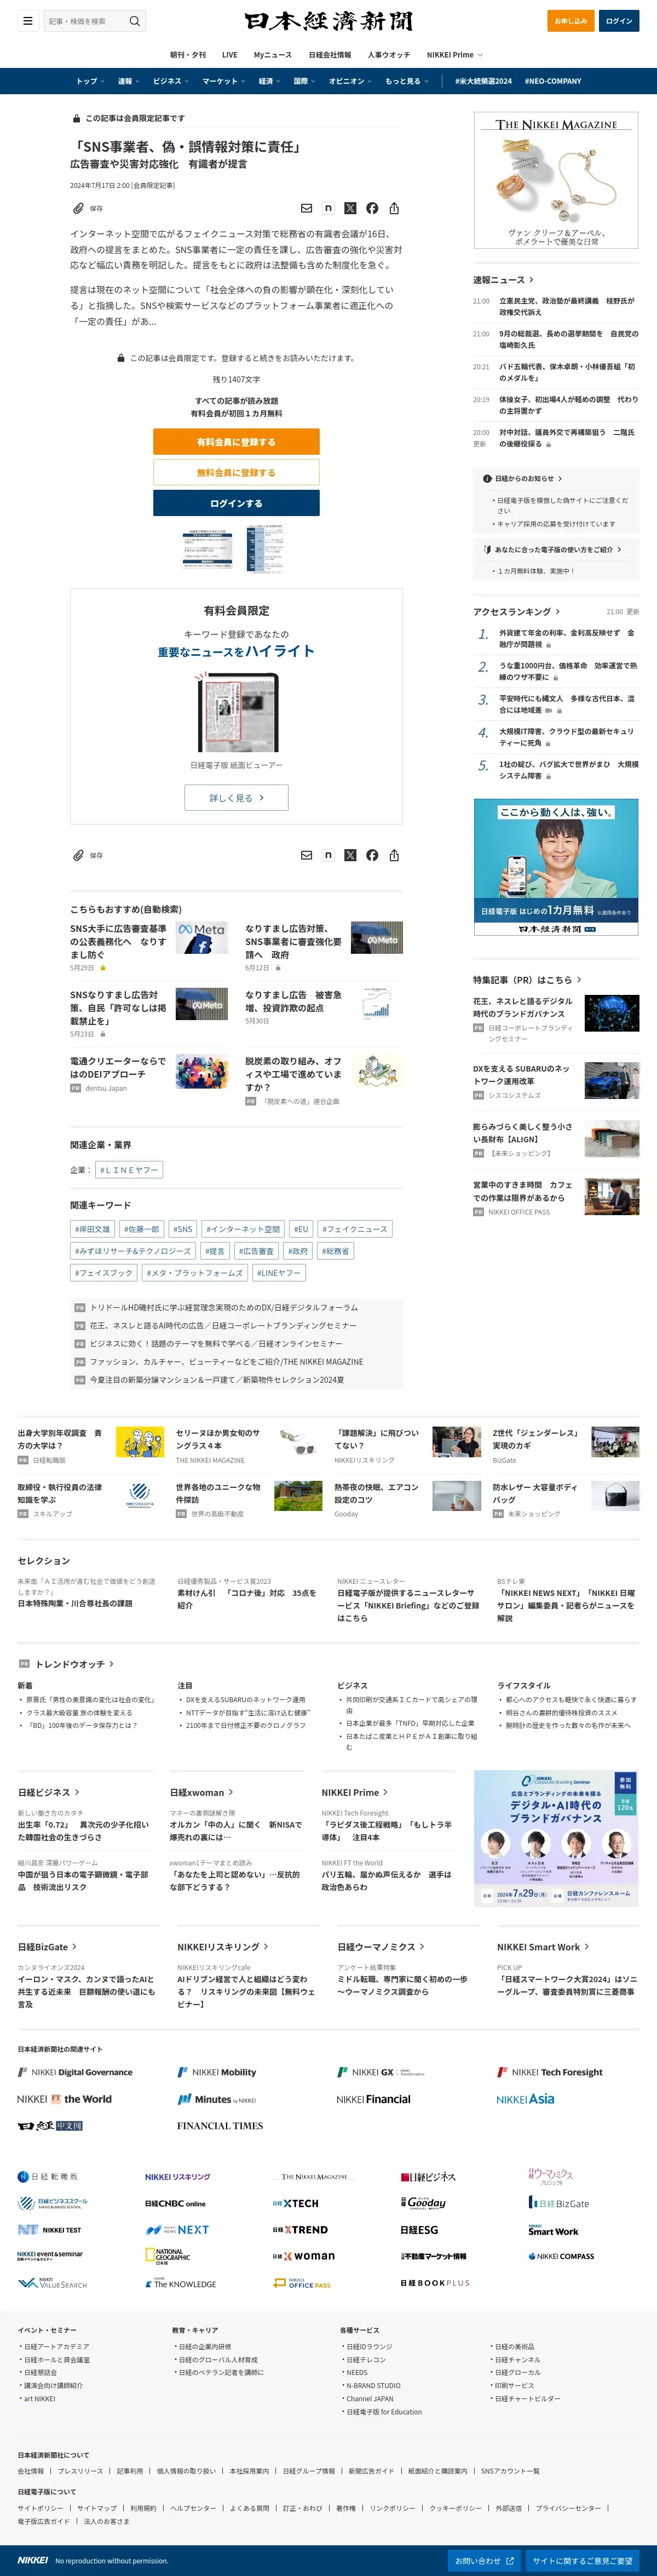Image resolution: width=657 pixels, height=2576 pixels.
Task: Click 更新 next to the ranking time
Action: click(632, 611)
